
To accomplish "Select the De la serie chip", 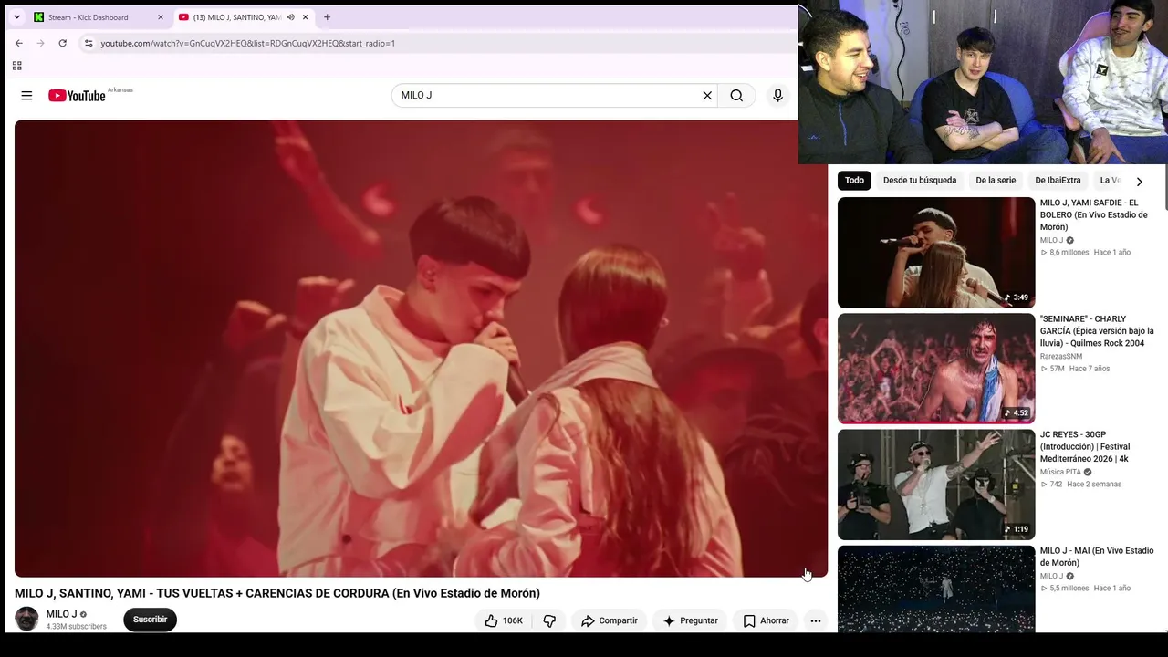I will [x=996, y=181].
